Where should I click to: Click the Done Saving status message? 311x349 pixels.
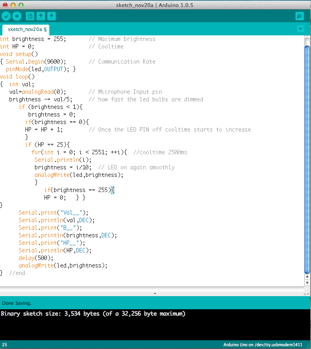pyautogui.click(x=17, y=303)
